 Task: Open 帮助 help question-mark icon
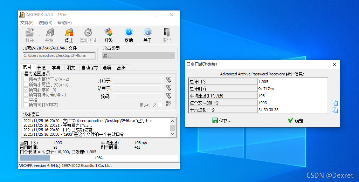[129, 33]
